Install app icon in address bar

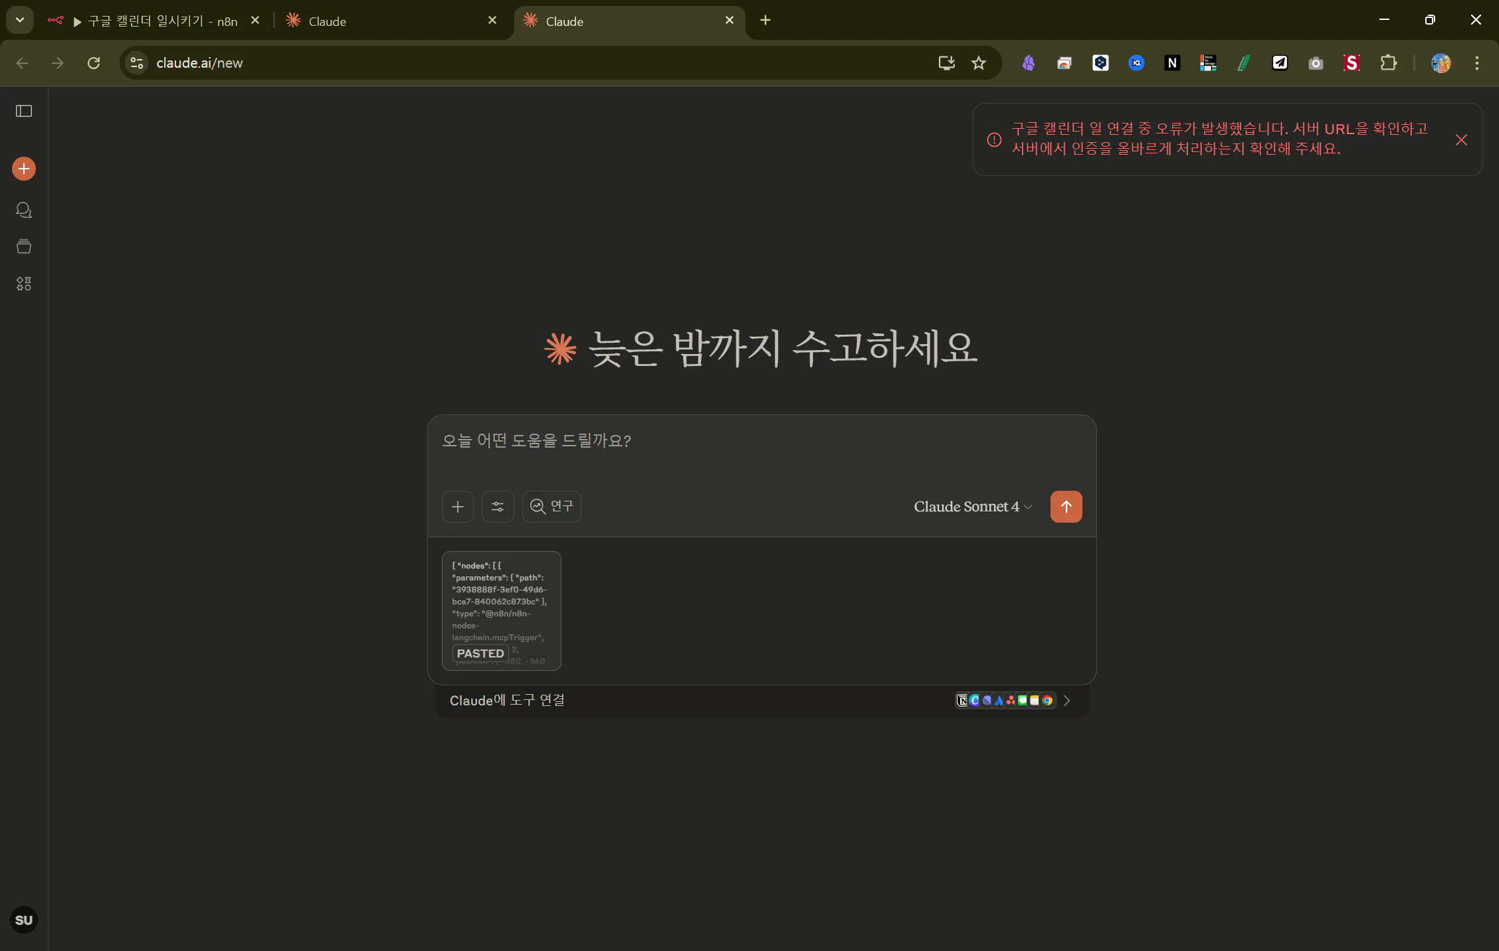point(946,63)
